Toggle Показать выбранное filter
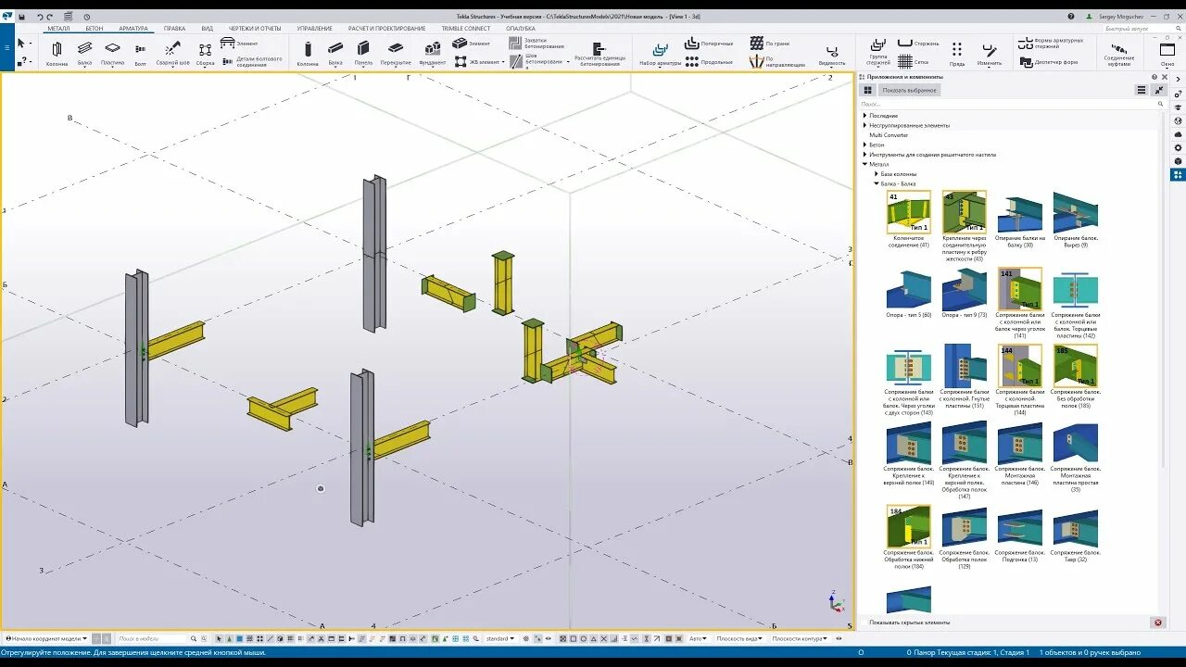The height and width of the screenshot is (667, 1186). (909, 90)
